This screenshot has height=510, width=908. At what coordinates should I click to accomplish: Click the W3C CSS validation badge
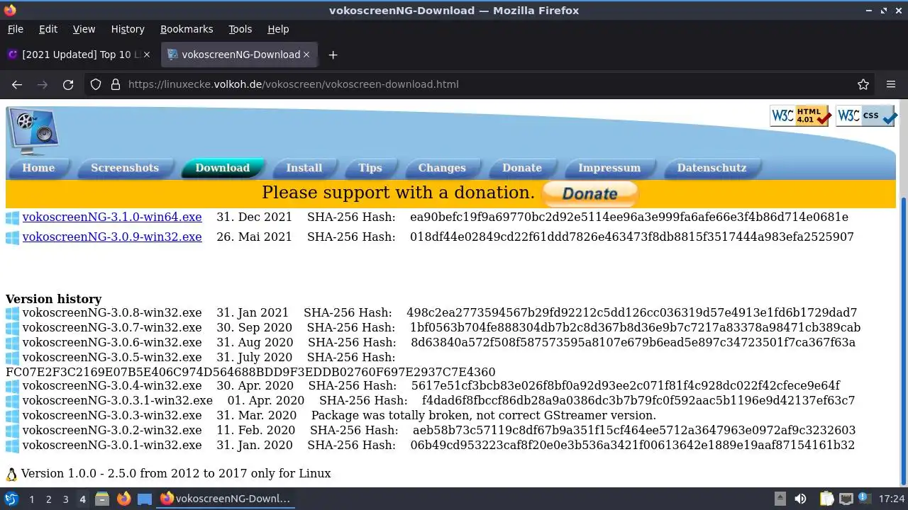pyautogui.click(x=866, y=115)
